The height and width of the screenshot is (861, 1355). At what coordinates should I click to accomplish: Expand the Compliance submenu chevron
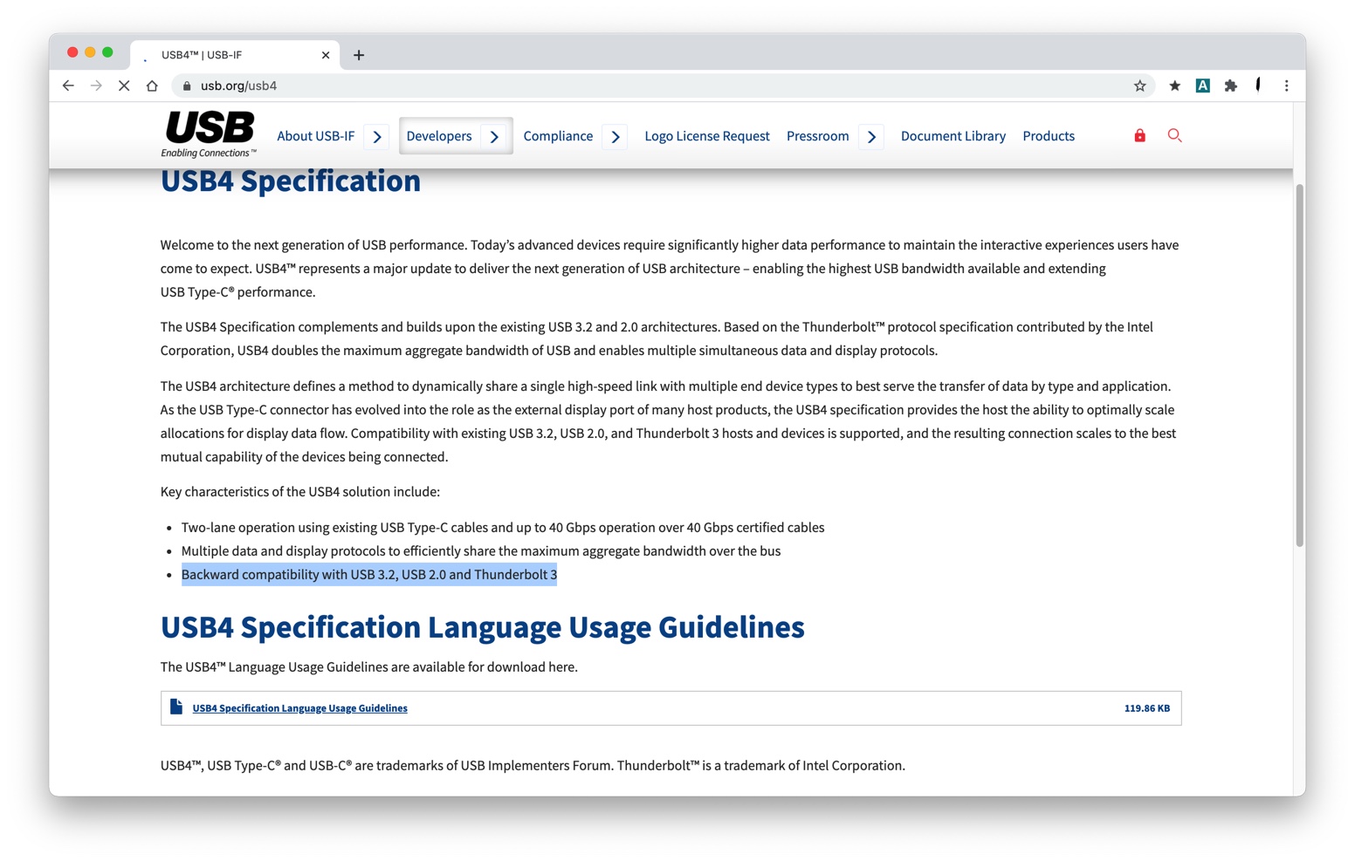616,137
